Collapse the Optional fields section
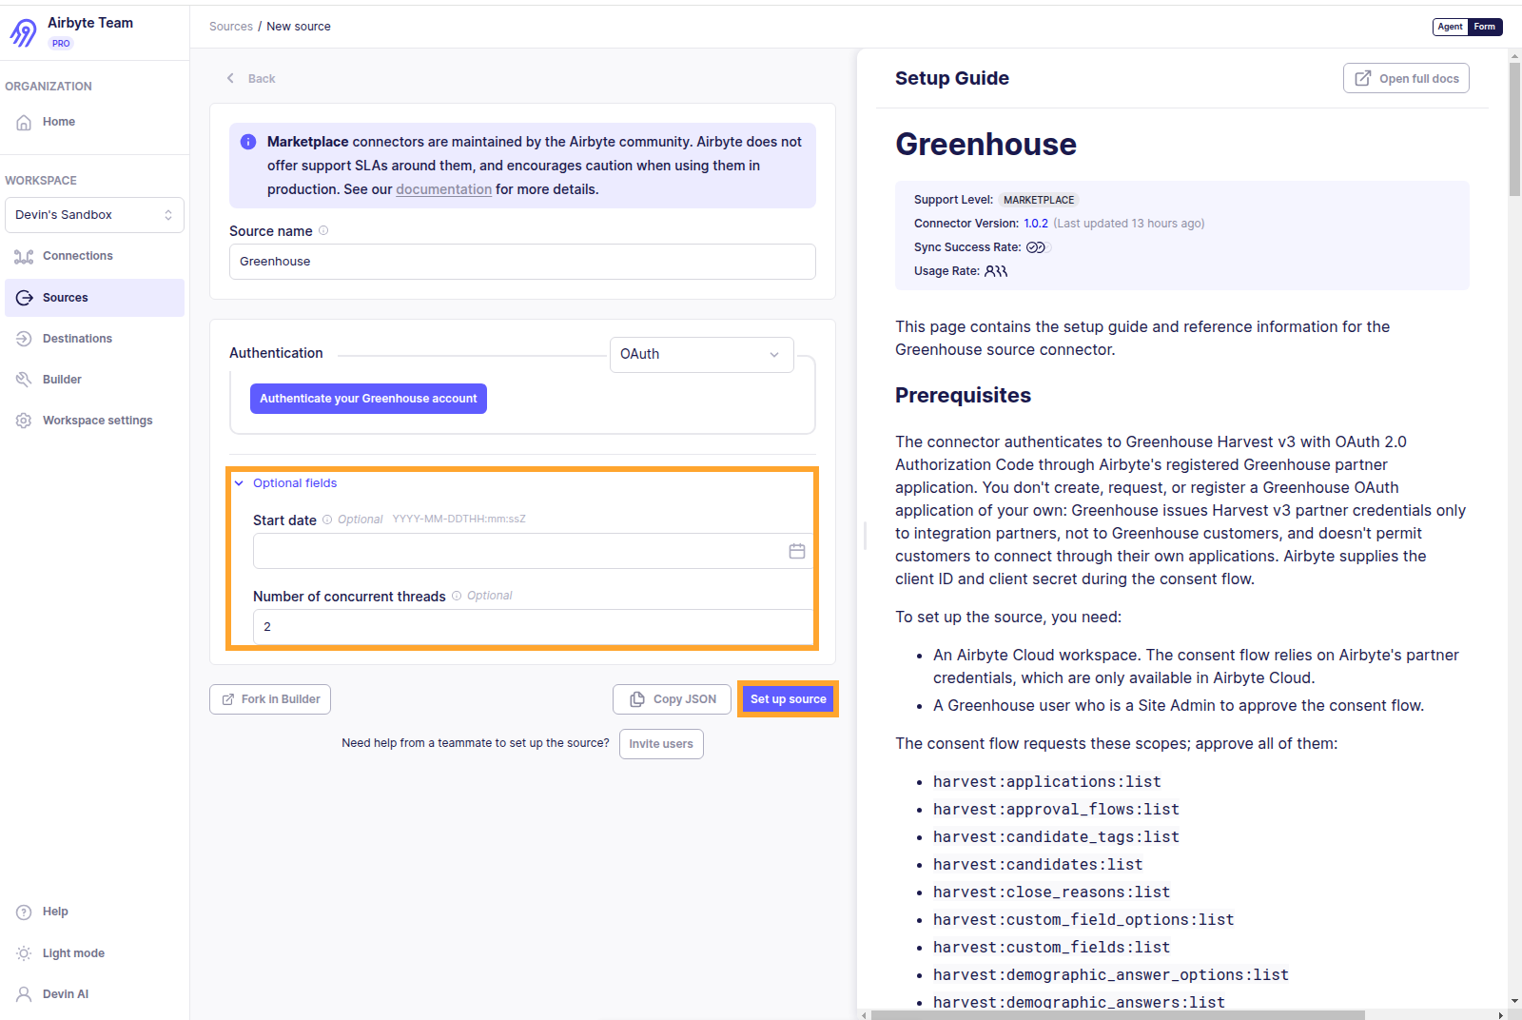Image resolution: width=1522 pixels, height=1020 pixels. pyautogui.click(x=286, y=483)
